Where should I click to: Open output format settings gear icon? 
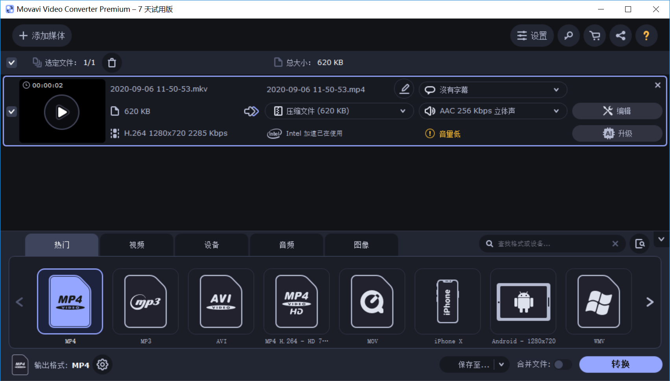pos(103,365)
